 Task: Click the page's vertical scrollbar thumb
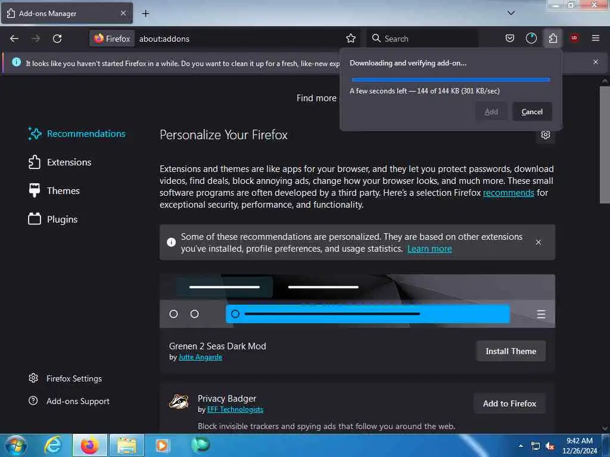(x=605, y=145)
